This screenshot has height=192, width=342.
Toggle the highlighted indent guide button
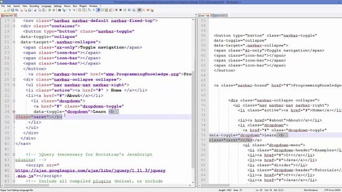[x=98, y=10]
